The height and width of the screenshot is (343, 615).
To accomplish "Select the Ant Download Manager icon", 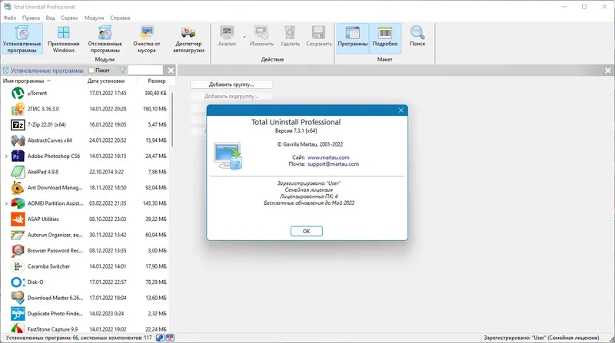I will [18, 187].
